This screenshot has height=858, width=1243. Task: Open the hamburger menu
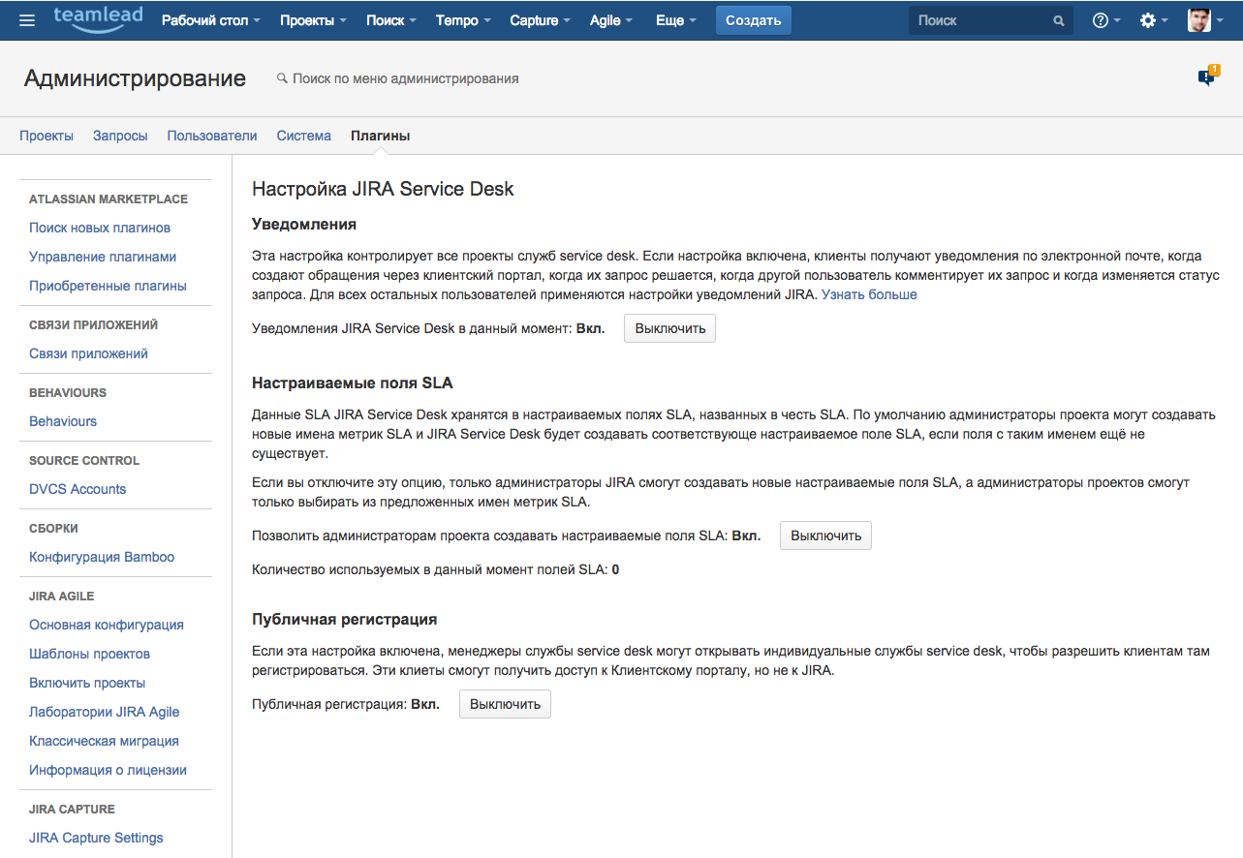point(26,19)
